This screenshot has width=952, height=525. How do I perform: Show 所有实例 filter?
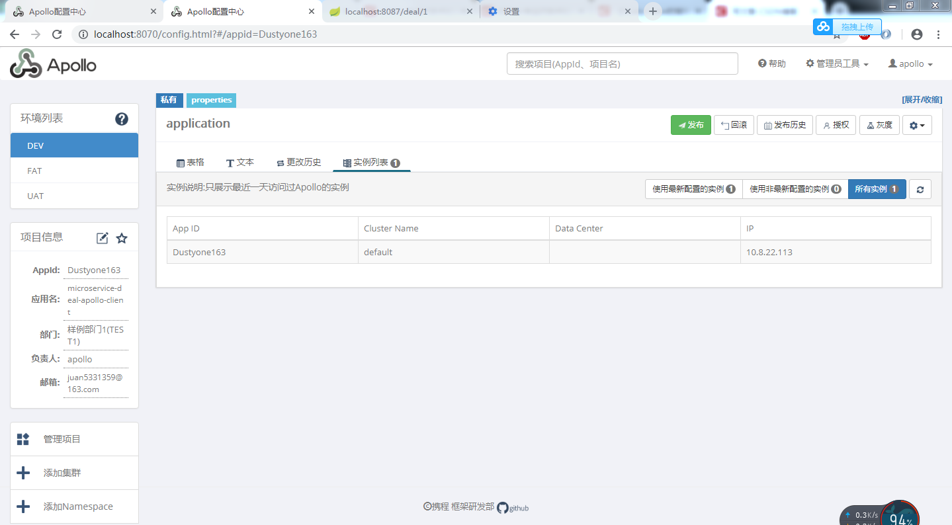(x=877, y=189)
